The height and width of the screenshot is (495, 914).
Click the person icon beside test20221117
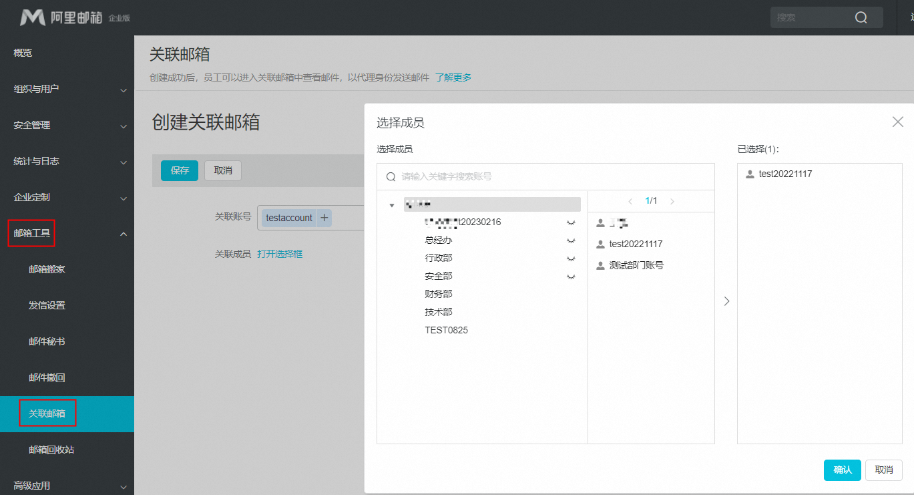(x=600, y=244)
